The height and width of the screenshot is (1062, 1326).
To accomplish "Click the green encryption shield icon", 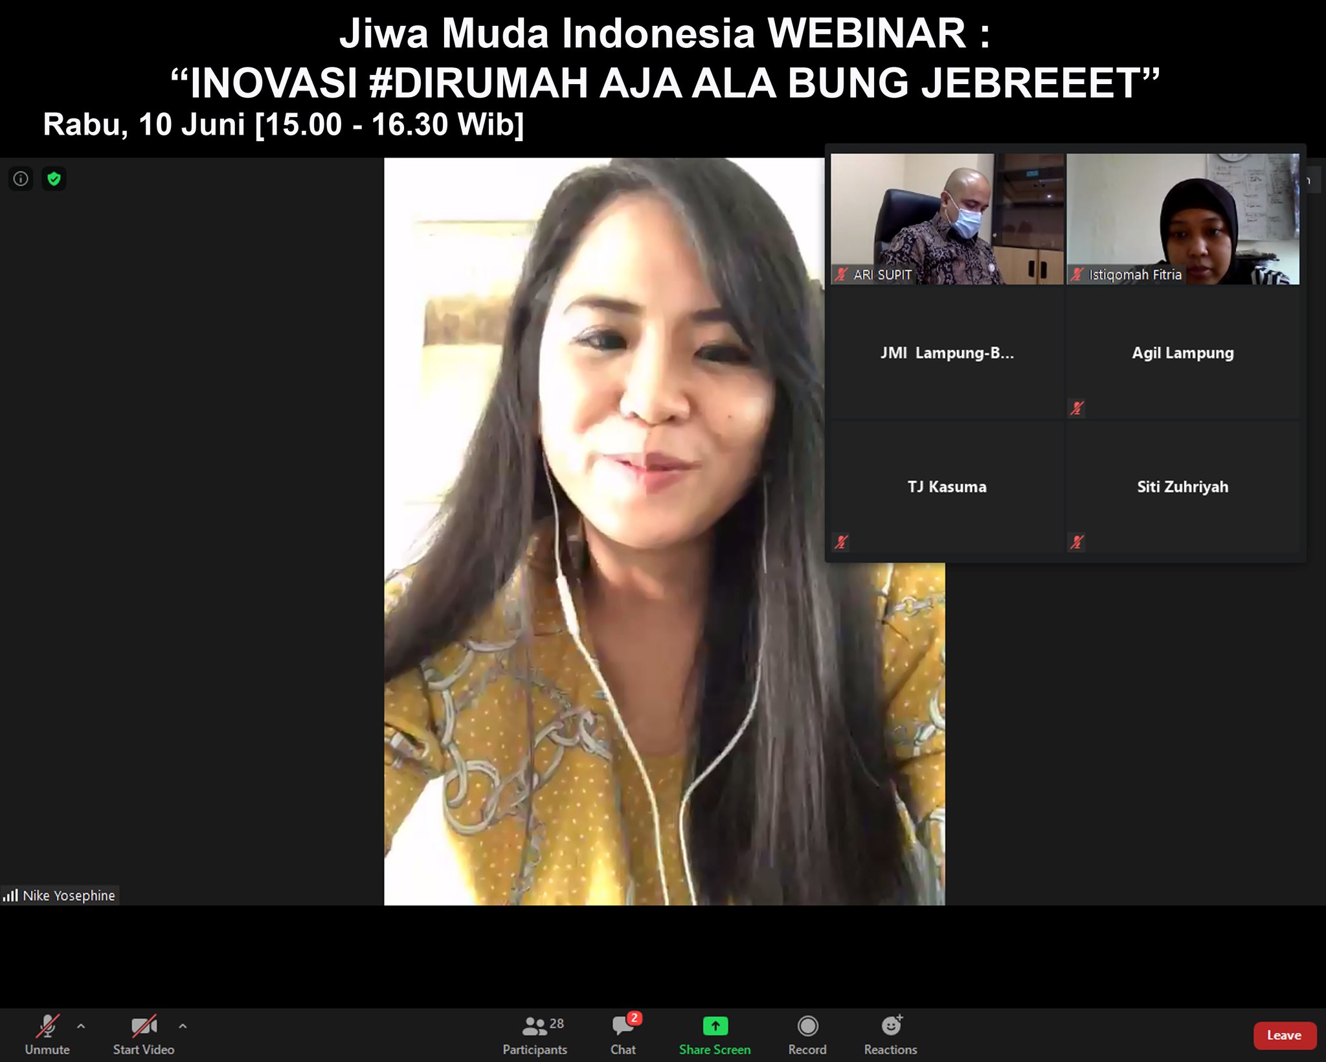I will 54,179.
